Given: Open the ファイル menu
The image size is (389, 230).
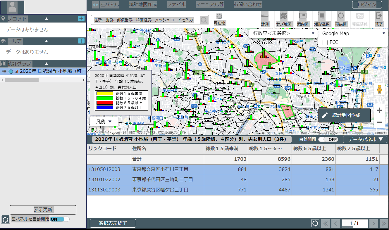Looking at the screenshot, I should point(176,5).
